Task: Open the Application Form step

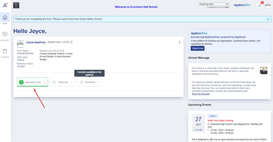Action: pos(33,82)
